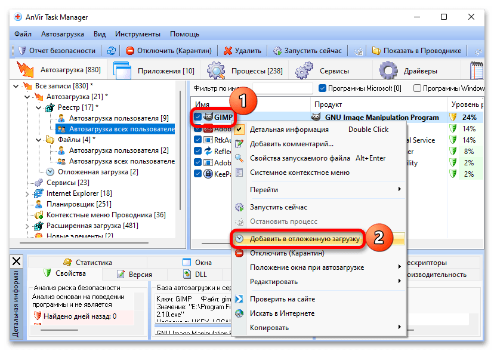Choose Искать в Интернете menu entry
The image size is (494, 351).
tap(318, 313)
